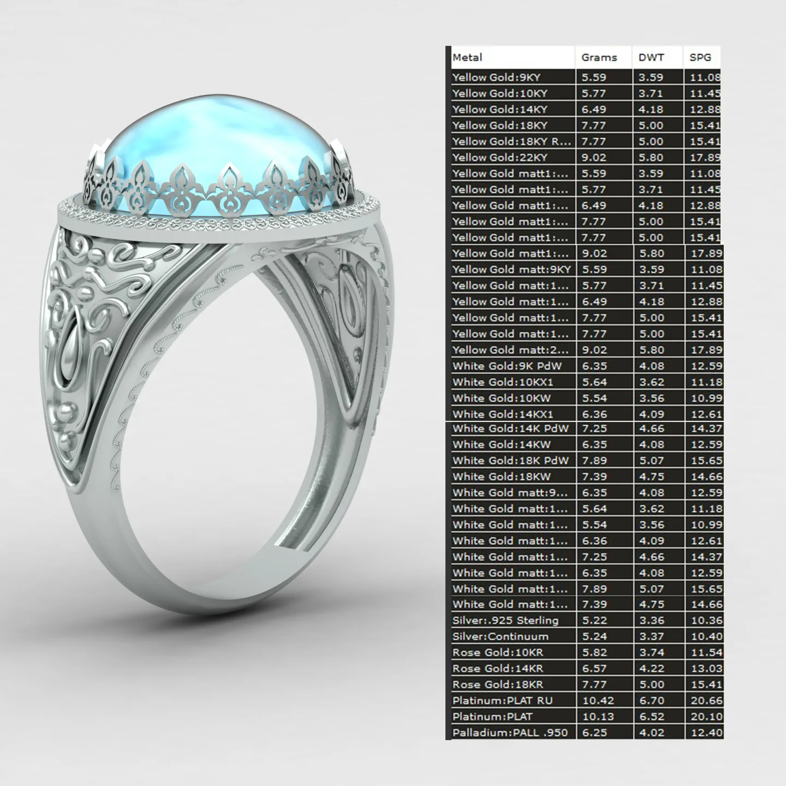The height and width of the screenshot is (786, 786).
Task: Select the White Gold:18KW metal name
Action: click(502, 477)
